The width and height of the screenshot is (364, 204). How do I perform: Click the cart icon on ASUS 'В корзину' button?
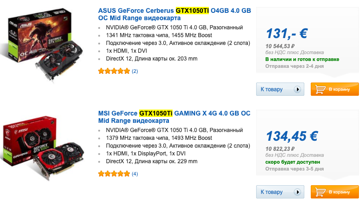pyautogui.click(x=319, y=89)
